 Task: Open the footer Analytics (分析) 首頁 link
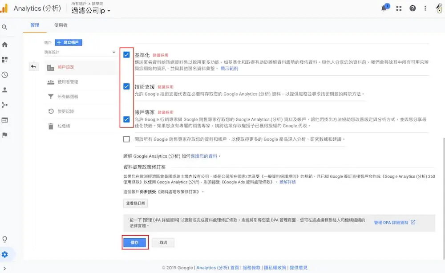(x=218, y=268)
